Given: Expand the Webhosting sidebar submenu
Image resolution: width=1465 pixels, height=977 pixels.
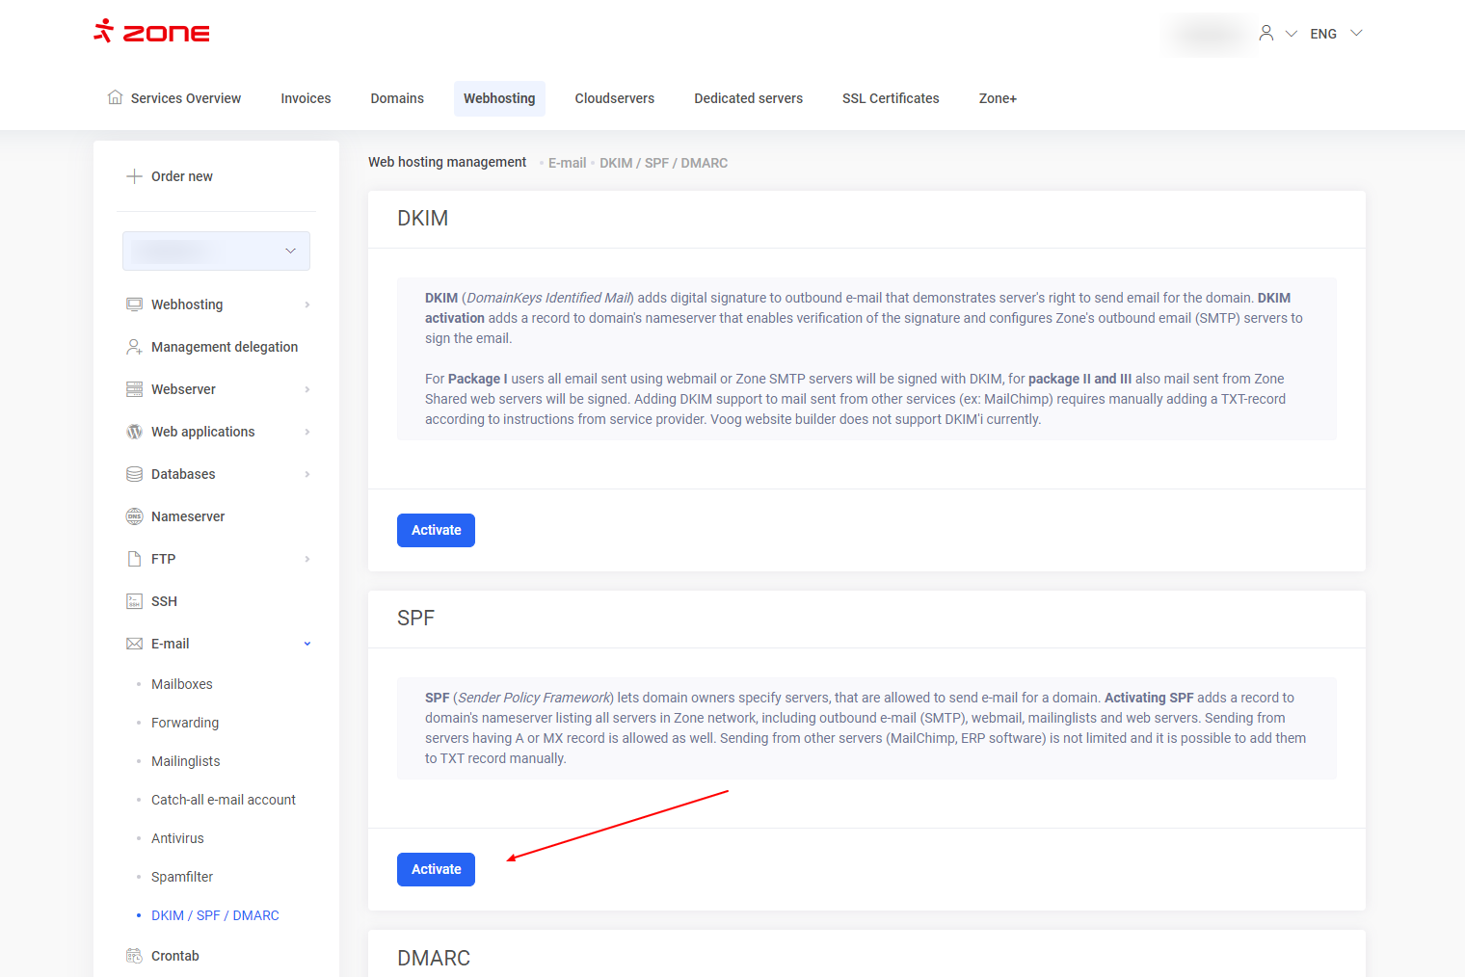Looking at the screenshot, I should (307, 304).
